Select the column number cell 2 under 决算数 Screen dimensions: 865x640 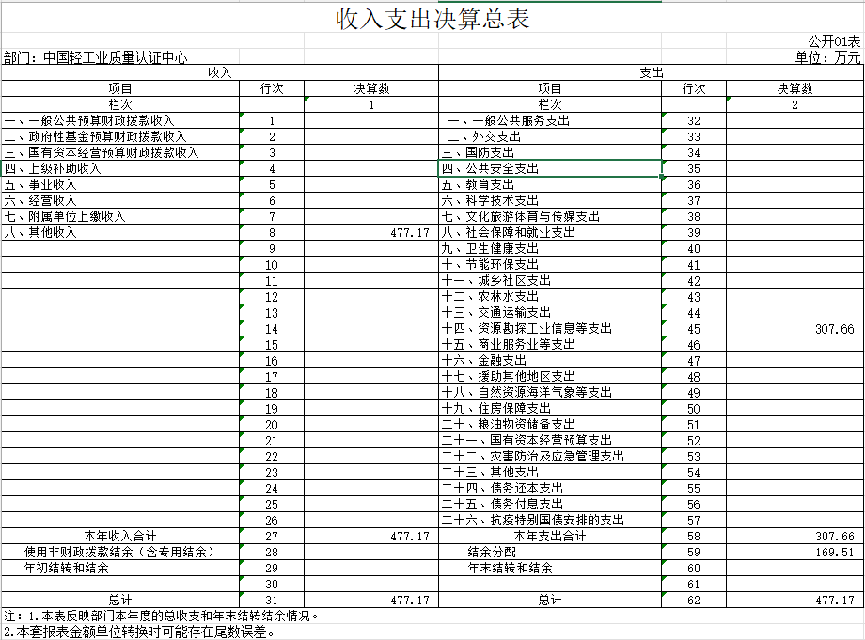coord(794,104)
